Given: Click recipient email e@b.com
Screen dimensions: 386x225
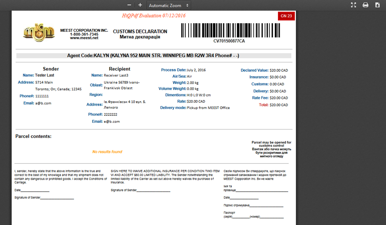Looking at the screenshot, I should click(x=112, y=121).
